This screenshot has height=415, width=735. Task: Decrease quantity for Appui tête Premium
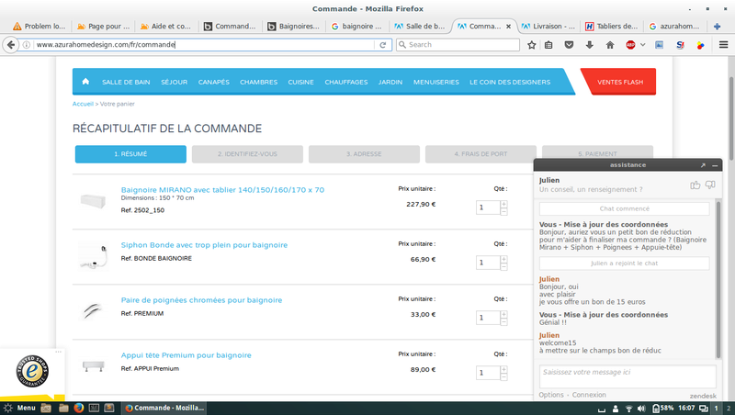tap(503, 376)
